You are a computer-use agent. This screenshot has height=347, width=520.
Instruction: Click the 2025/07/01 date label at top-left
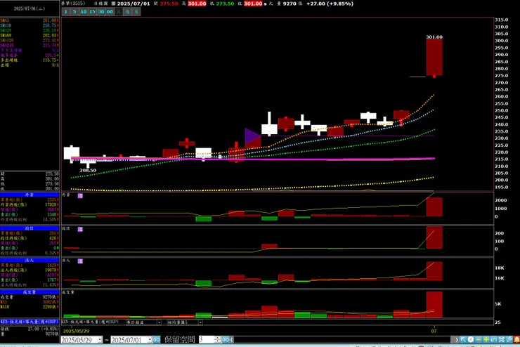coord(30,8)
